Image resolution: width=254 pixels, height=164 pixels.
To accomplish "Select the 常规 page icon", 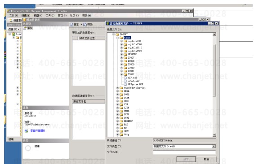I will coord(25,28).
